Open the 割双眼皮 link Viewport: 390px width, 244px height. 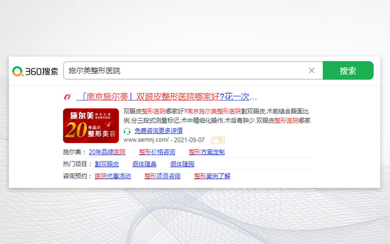107,164
